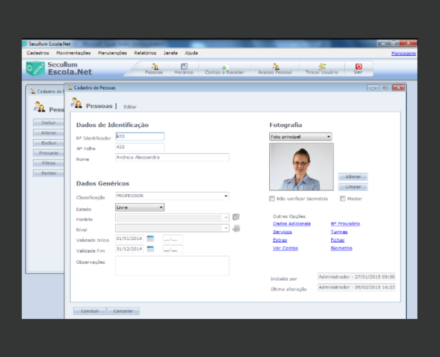Screen dimensions: 440x357
Task: Click the red Sair toolbar icon
Action: 358,68
